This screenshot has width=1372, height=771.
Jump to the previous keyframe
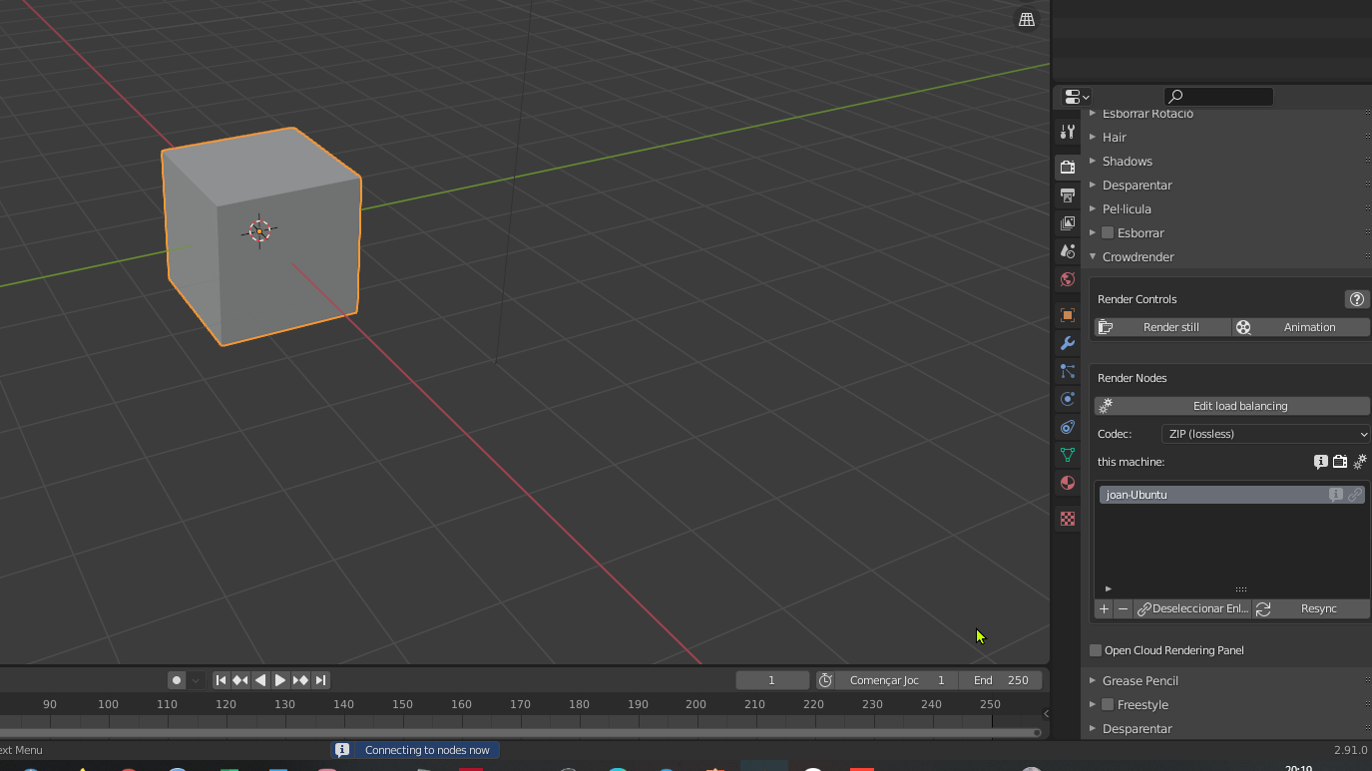click(240, 680)
